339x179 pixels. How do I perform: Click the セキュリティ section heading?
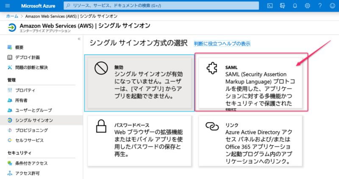pos(19,153)
